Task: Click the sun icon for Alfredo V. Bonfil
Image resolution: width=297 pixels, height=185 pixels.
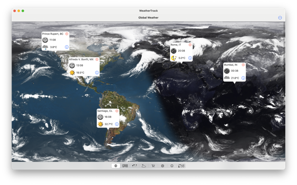Action: tap(72, 73)
